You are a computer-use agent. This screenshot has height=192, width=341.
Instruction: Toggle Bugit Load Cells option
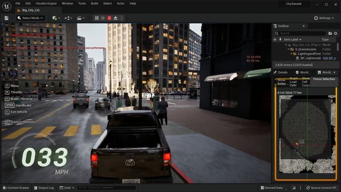point(294,82)
